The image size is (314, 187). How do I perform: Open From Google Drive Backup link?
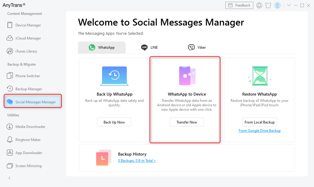coord(260,130)
